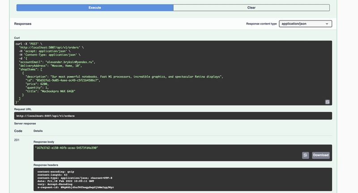Click the date response header line
The image size is (358, 193).
click(x=66, y=181)
